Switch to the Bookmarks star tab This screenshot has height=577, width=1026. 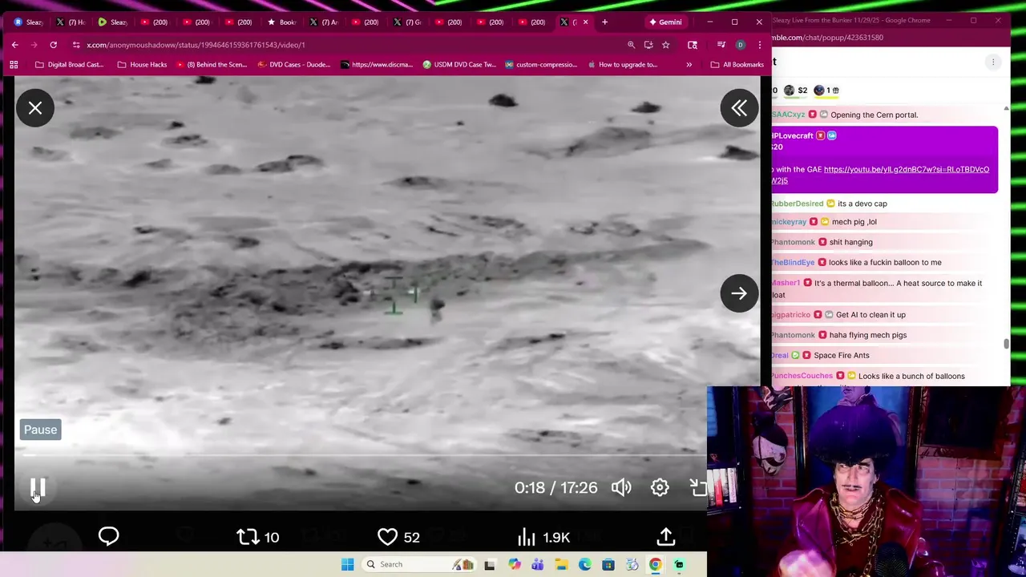click(281, 22)
